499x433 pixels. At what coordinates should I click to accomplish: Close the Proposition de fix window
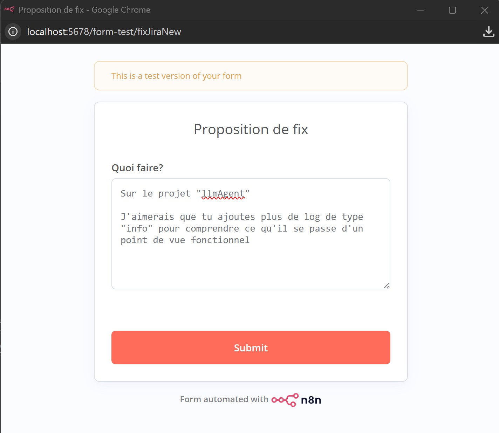[x=485, y=10]
